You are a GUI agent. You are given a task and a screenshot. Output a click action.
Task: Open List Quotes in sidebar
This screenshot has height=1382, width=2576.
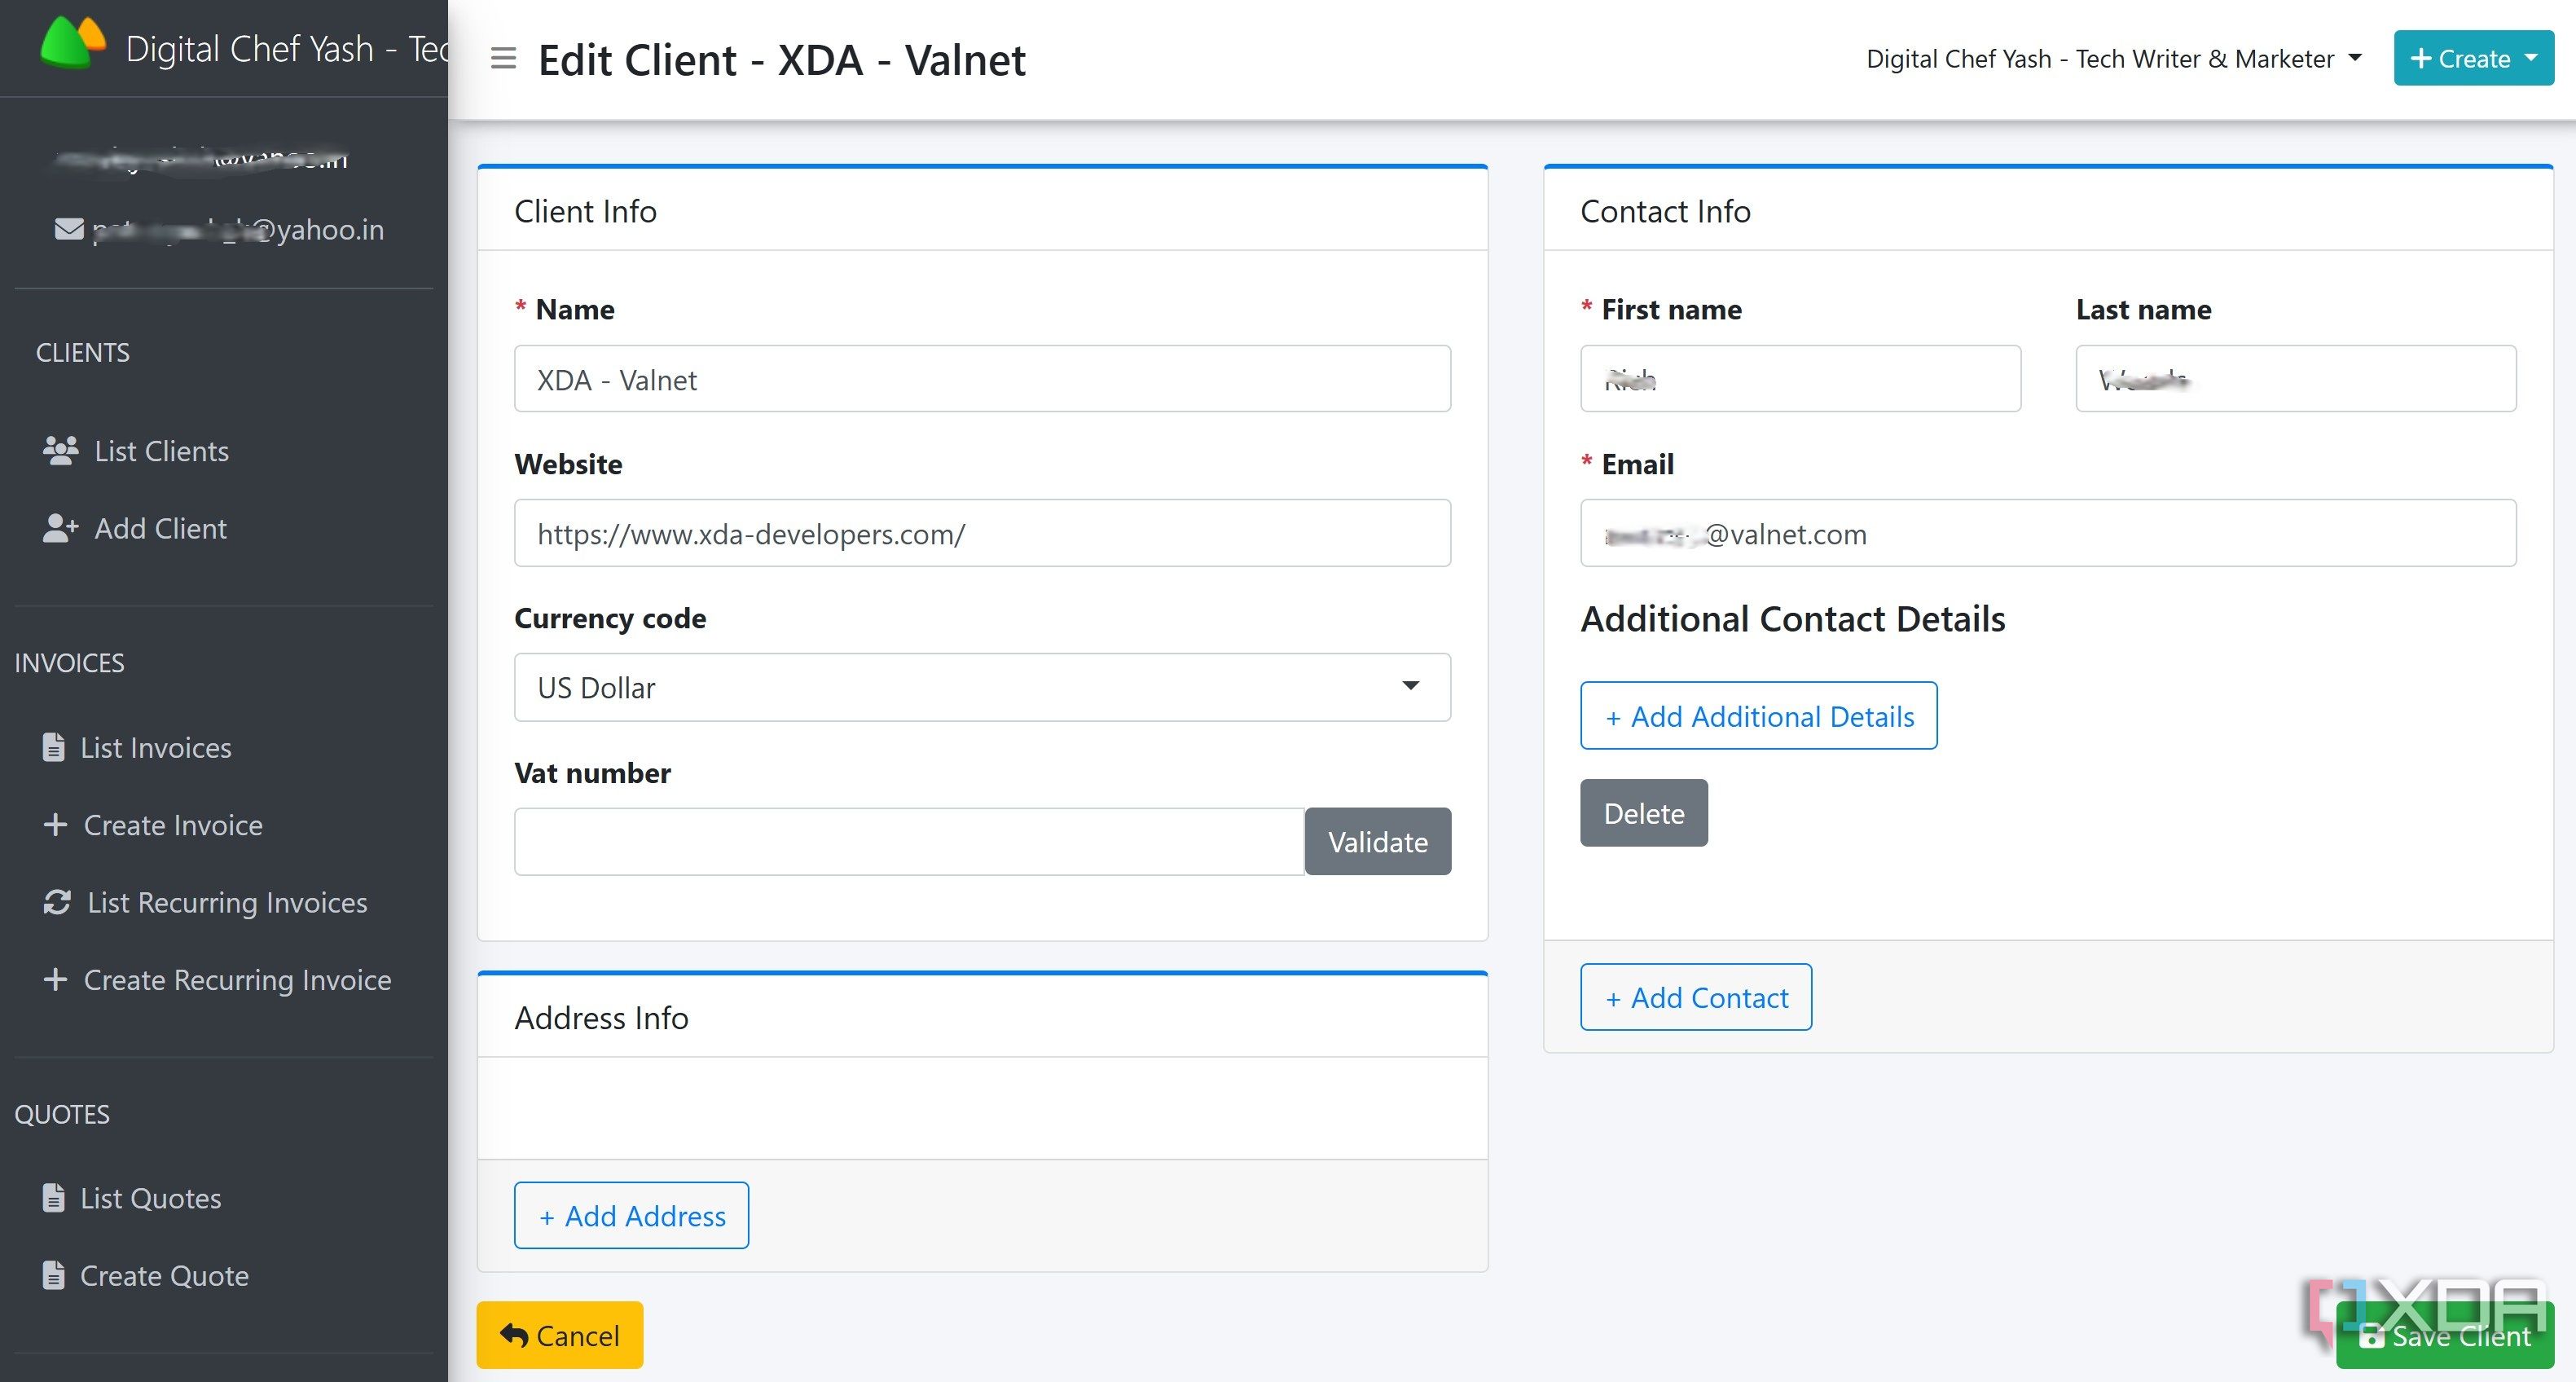(151, 1197)
